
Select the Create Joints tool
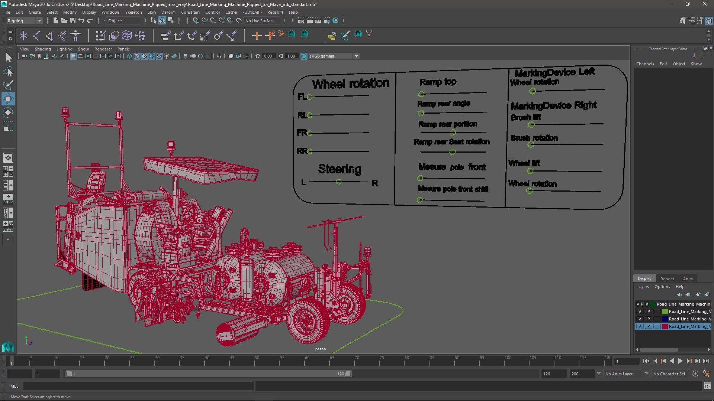click(36, 36)
